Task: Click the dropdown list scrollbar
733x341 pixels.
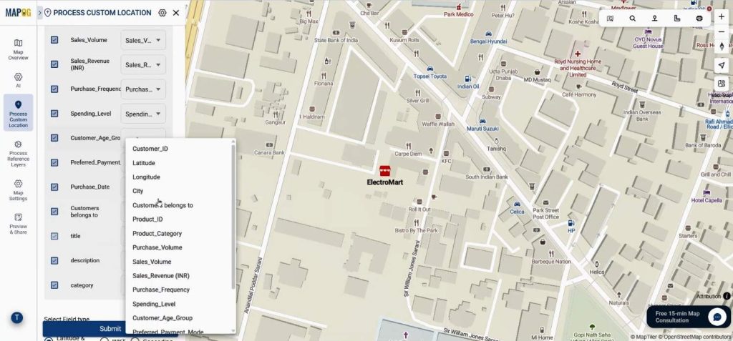Action: (233, 216)
